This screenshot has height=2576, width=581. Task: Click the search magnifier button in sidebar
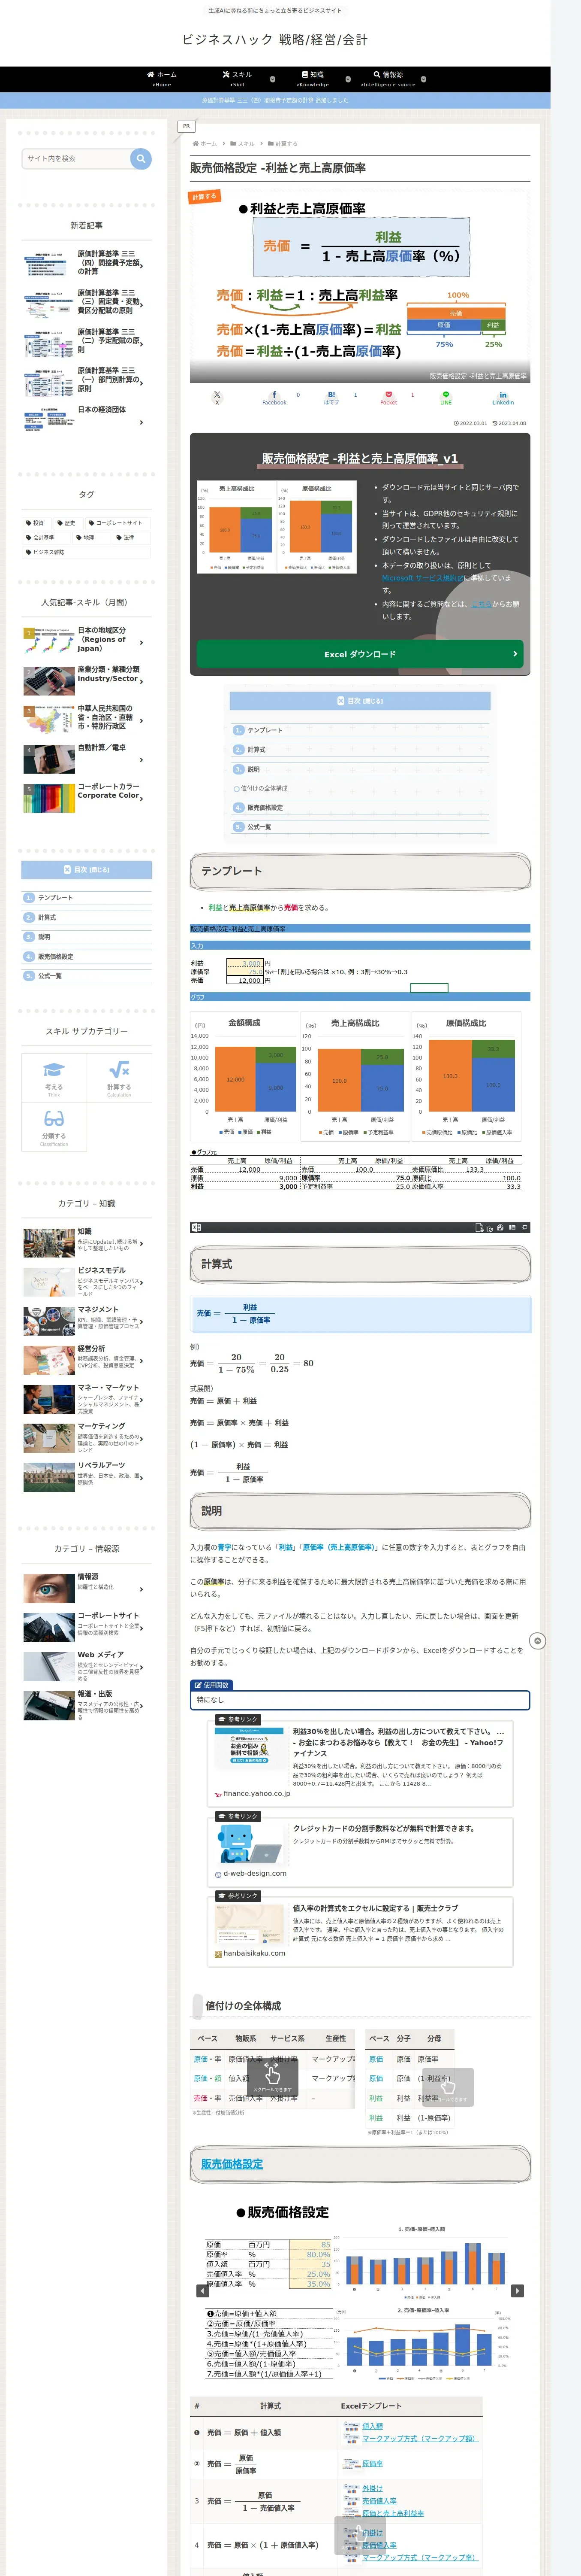click(141, 158)
